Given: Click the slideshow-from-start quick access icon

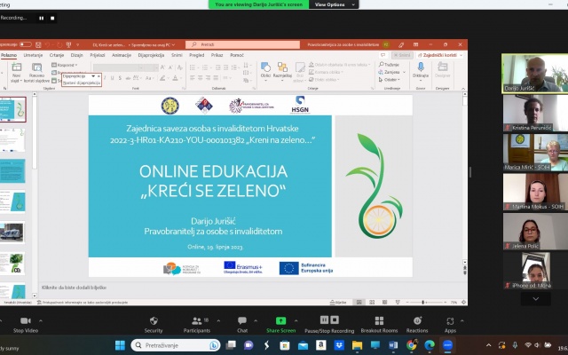Looking at the screenshot, I should [x=68, y=45].
